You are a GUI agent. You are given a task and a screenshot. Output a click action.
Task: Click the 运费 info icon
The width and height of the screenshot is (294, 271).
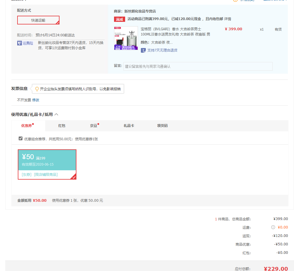click(x=273, y=227)
